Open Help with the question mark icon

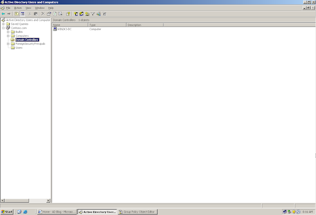point(68,14)
